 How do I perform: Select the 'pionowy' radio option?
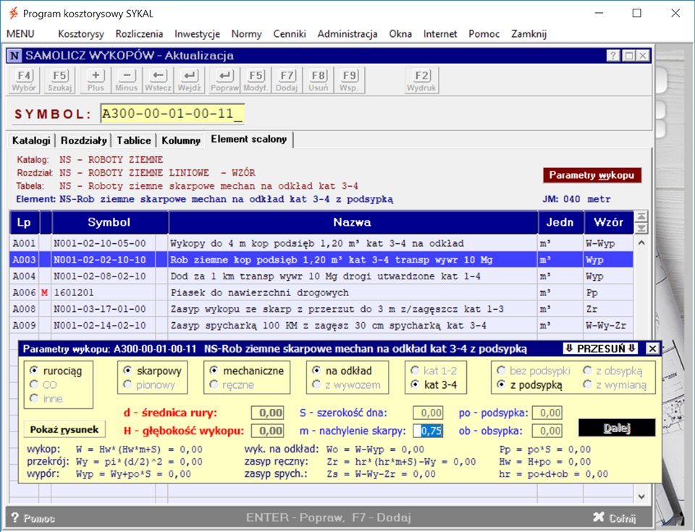(x=127, y=385)
